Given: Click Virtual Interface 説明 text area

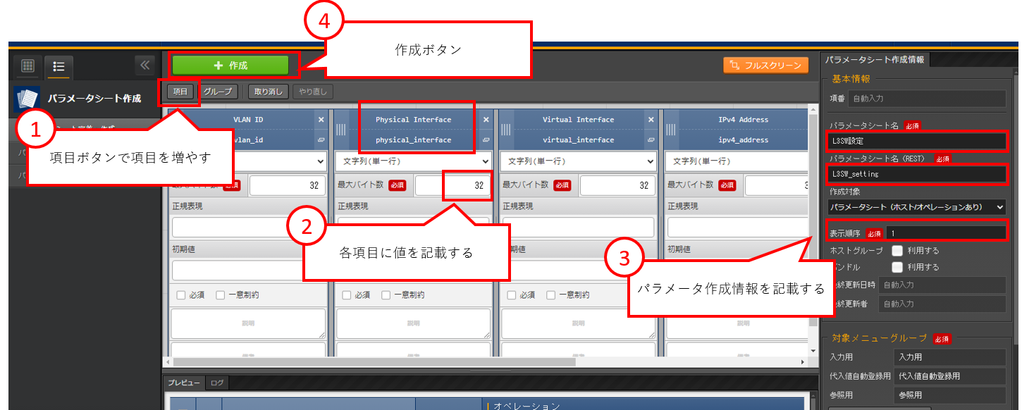Looking at the screenshot, I should (x=578, y=324).
